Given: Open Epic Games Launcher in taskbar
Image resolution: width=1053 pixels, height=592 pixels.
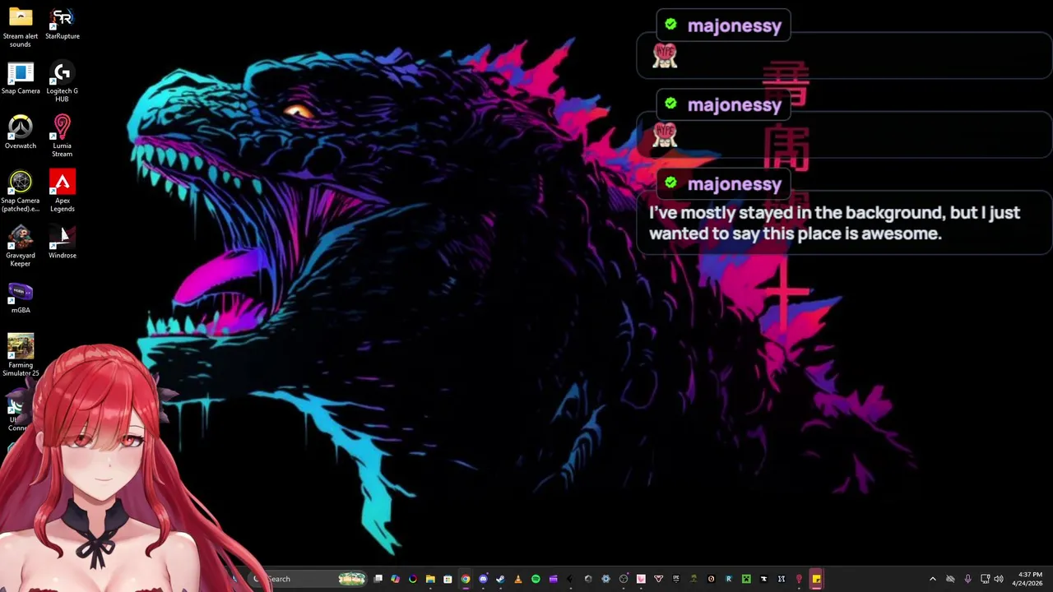Looking at the screenshot, I should pos(676,579).
